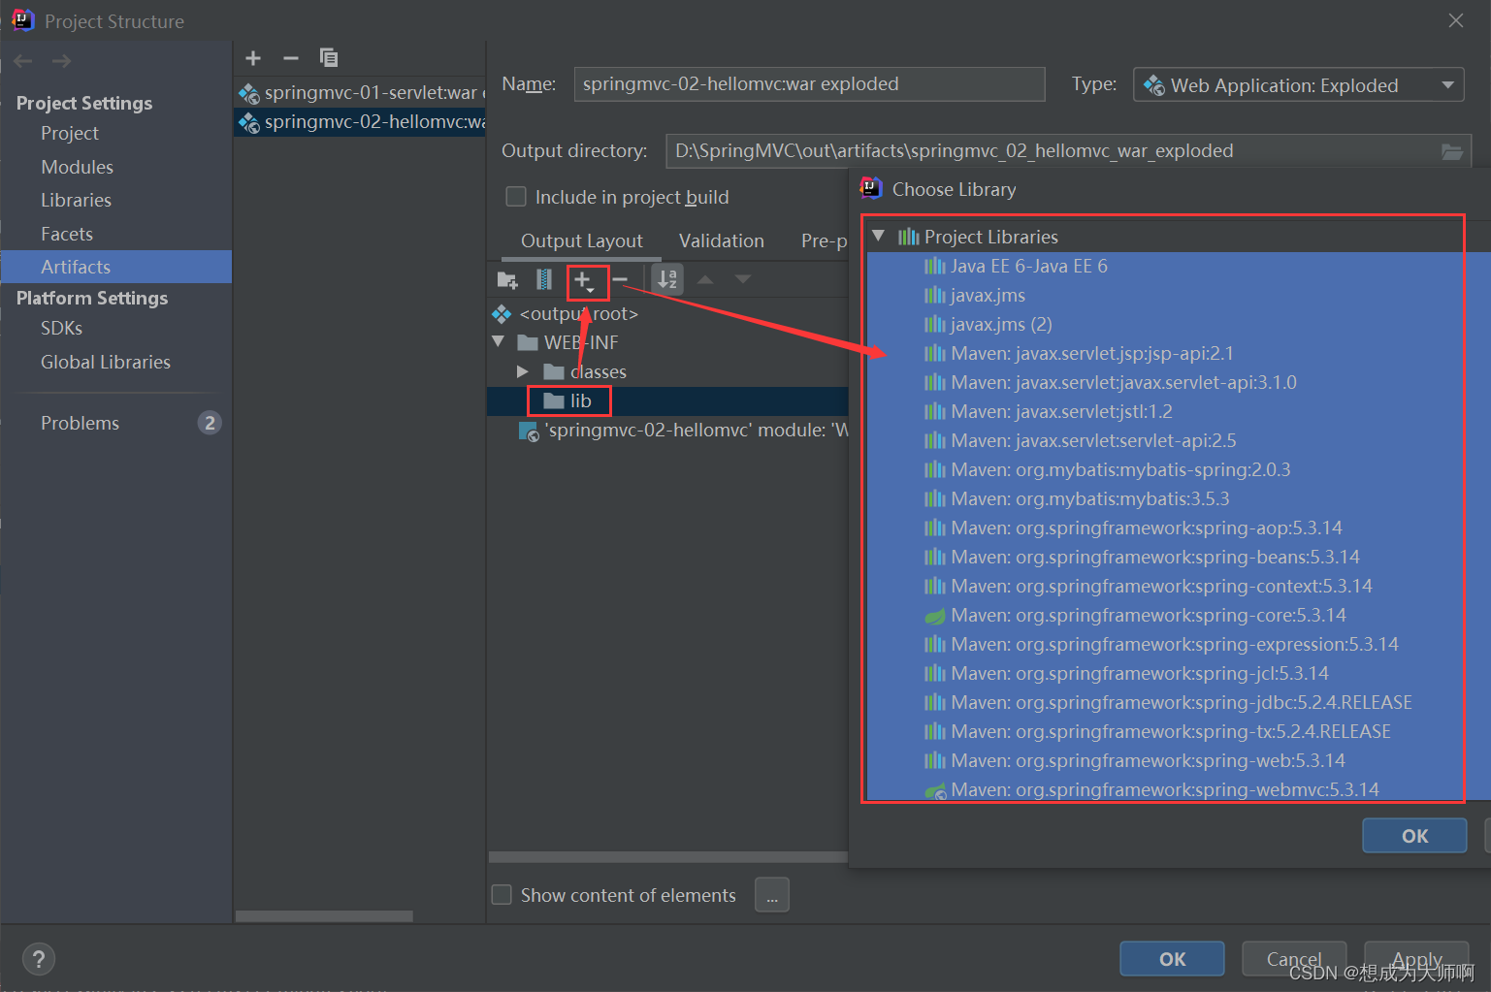The width and height of the screenshot is (1491, 992).
Task: Click the move element up arrow
Action: coord(705,279)
